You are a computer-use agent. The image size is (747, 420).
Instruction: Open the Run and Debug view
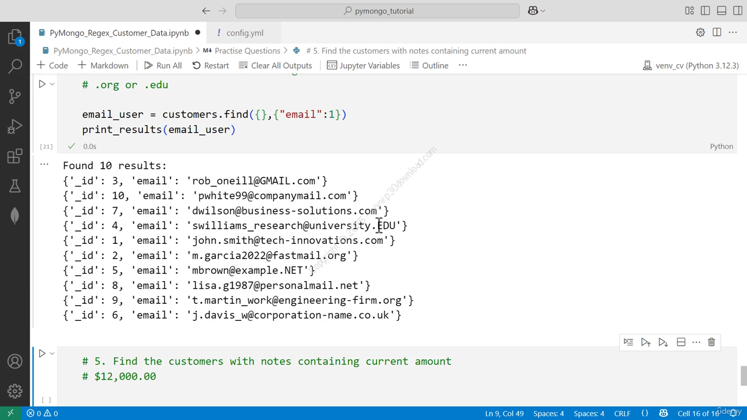[x=15, y=126]
